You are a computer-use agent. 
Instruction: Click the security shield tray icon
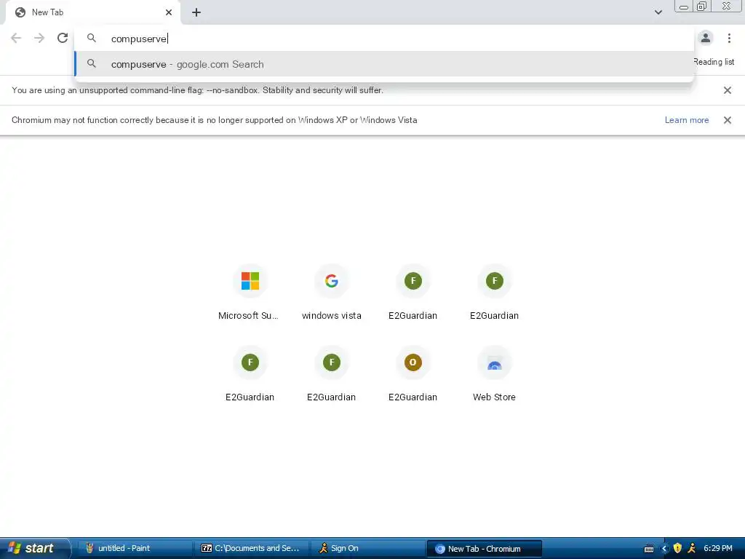[677, 548]
